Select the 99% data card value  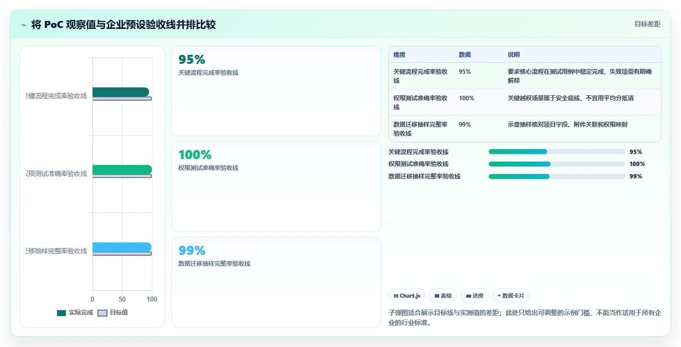click(192, 250)
